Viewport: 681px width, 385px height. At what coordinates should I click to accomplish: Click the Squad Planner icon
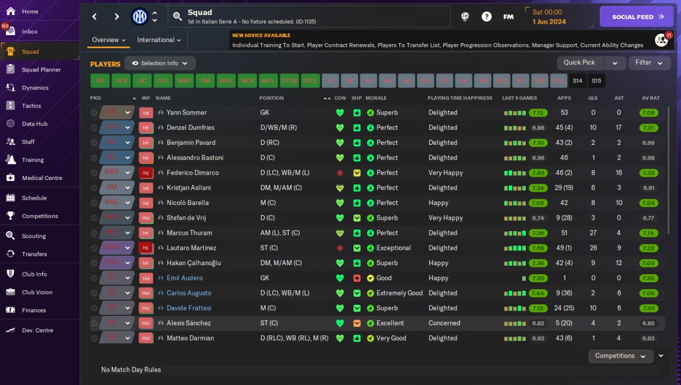[x=11, y=70]
